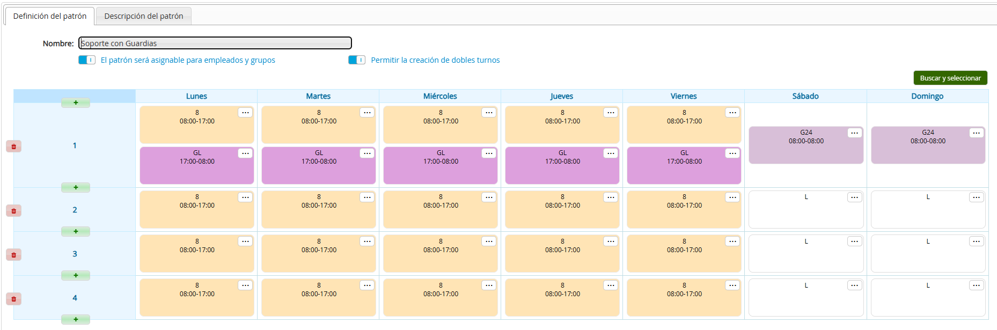Click the Buscar y seleccionar button
The width and height of the screenshot is (997, 330).
click(950, 78)
